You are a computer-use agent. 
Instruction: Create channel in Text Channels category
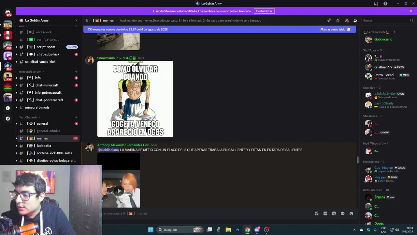pos(76,117)
